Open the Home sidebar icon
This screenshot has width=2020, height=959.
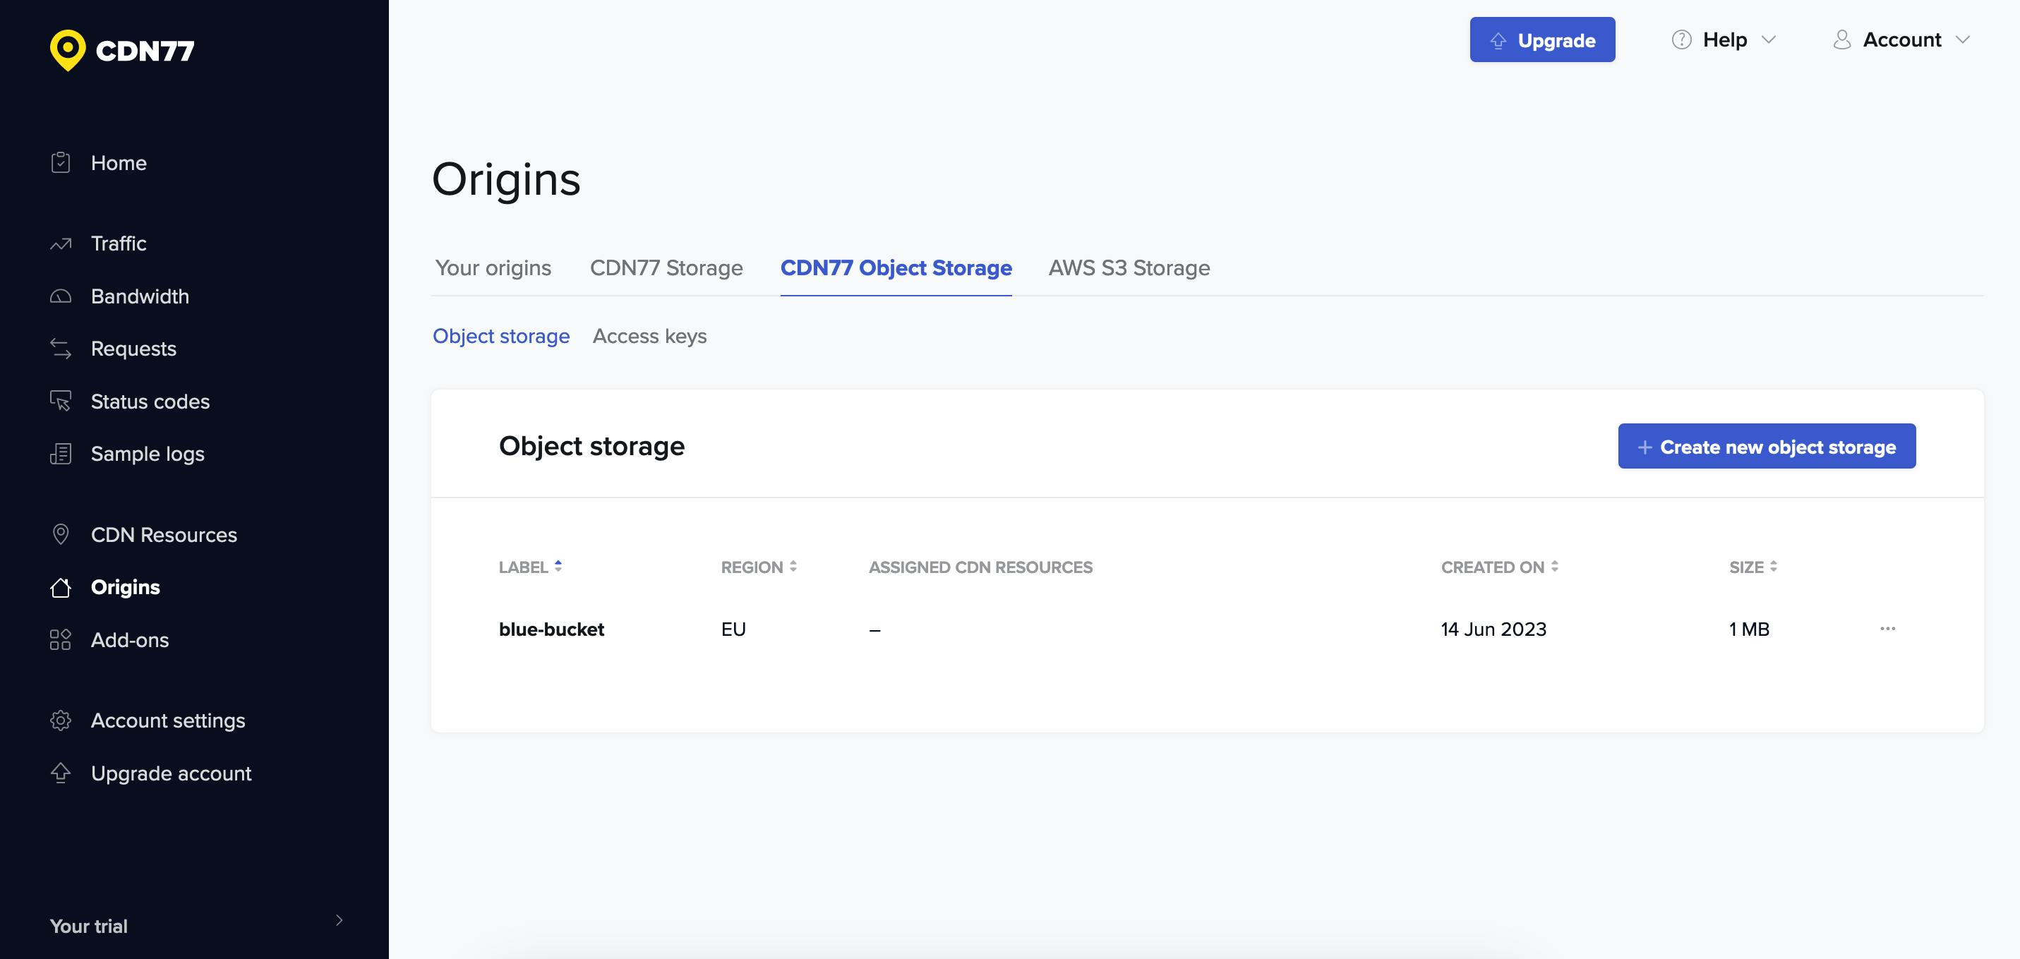pyautogui.click(x=61, y=162)
